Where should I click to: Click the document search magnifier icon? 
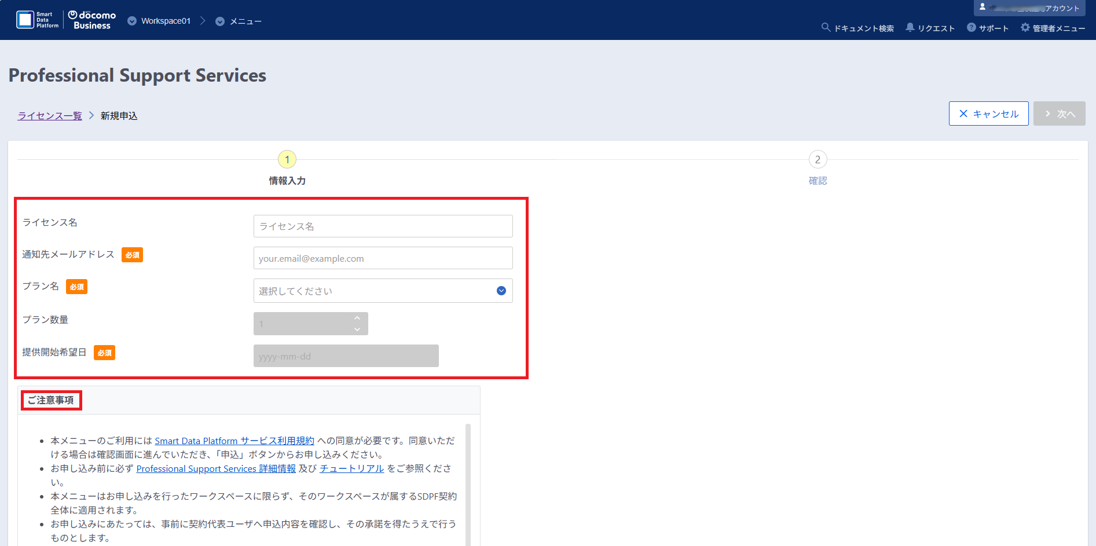(826, 27)
